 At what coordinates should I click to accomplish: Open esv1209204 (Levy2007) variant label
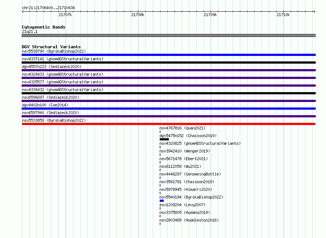(x=182, y=205)
